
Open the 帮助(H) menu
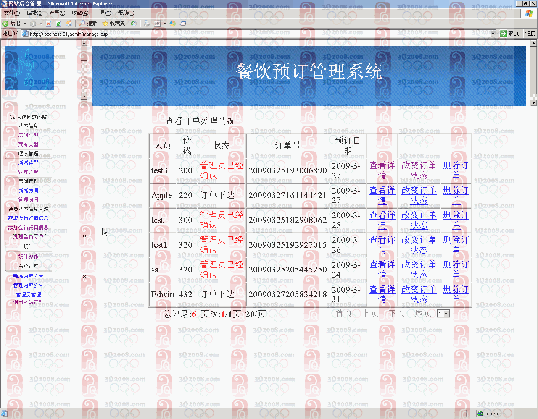coord(126,13)
